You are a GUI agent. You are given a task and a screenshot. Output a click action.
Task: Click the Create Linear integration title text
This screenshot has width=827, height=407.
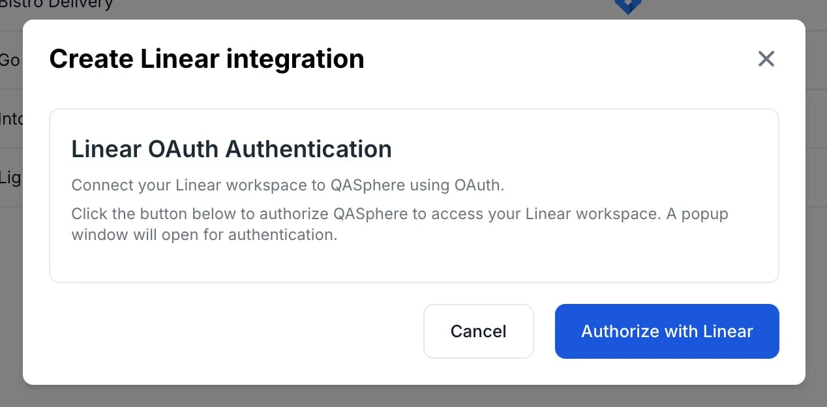[x=207, y=59]
